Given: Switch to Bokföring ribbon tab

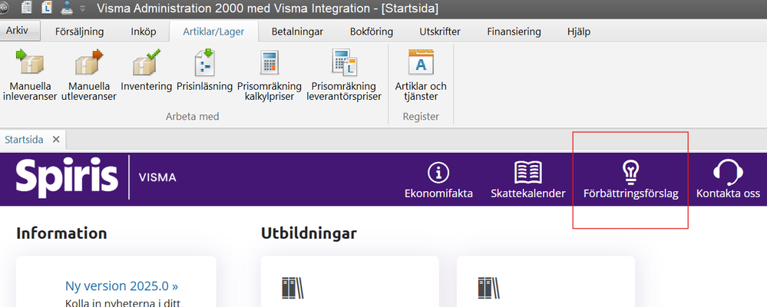Looking at the screenshot, I should coord(372,31).
